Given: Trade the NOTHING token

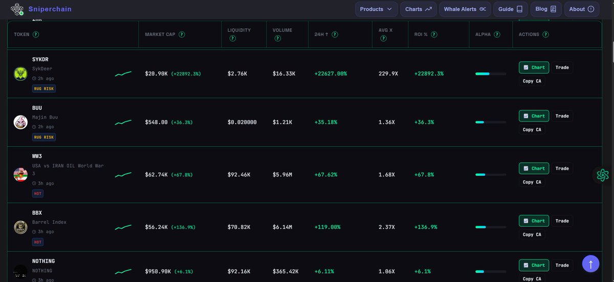Looking at the screenshot, I should [x=562, y=265].
